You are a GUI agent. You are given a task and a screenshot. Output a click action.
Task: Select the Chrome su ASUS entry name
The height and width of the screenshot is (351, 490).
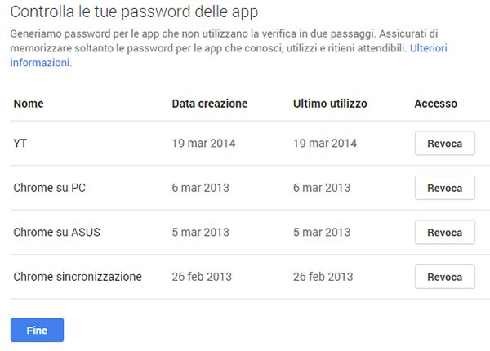click(x=56, y=233)
